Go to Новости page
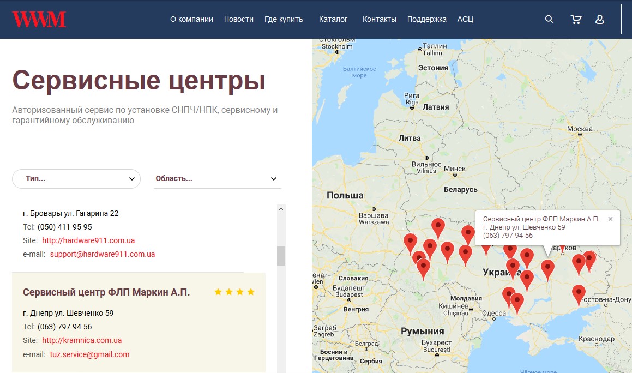The width and height of the screenshot is (632, 373). pos(239,19)
